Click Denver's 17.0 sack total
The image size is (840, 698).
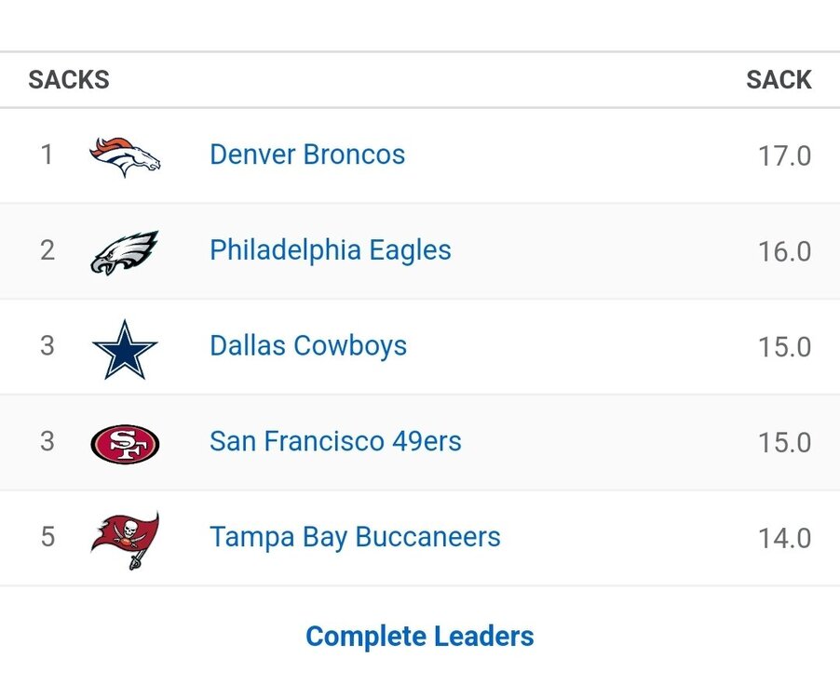pos(784,156)
